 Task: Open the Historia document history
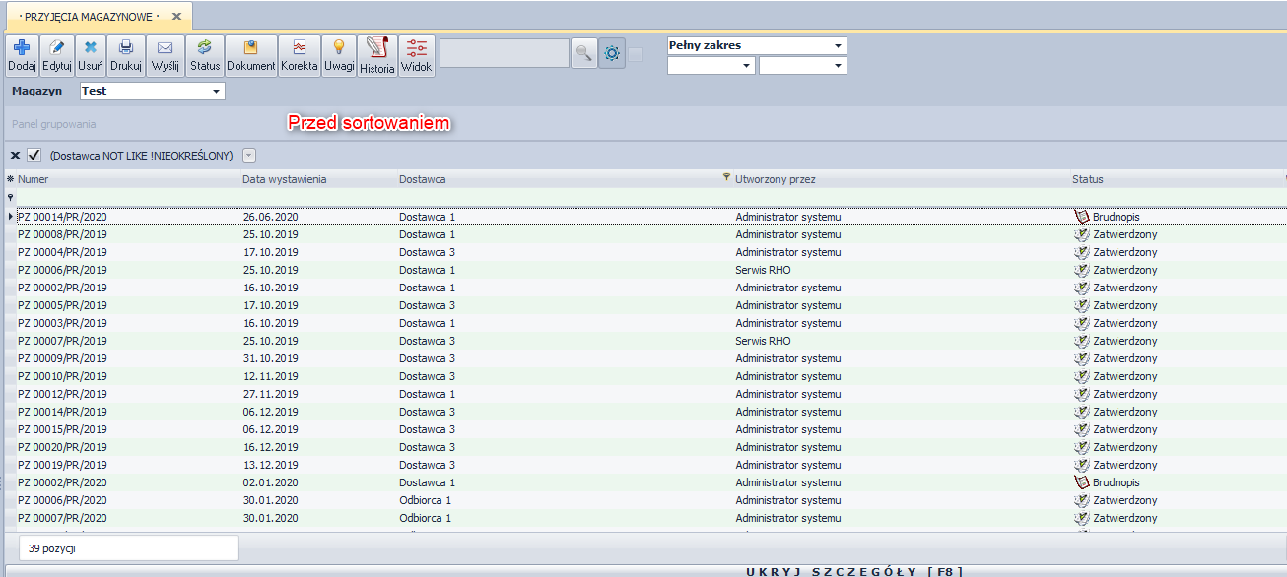coord(376,49)
